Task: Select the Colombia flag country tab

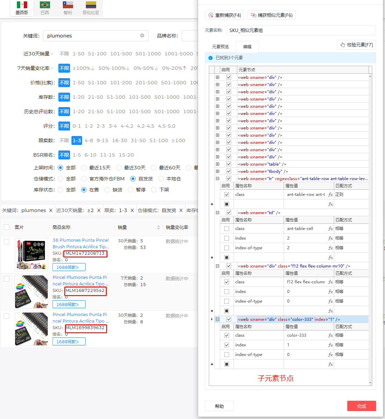Action: click(91, 8)
